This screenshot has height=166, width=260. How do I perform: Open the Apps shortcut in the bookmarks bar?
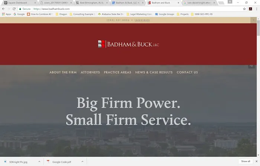[x=6, y=14]
